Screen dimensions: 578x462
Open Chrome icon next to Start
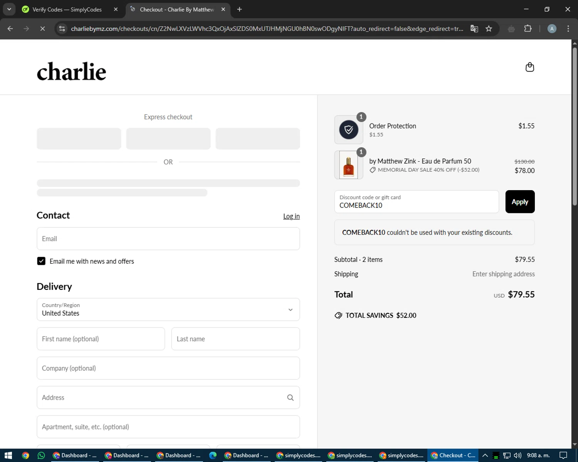point(25,455)
